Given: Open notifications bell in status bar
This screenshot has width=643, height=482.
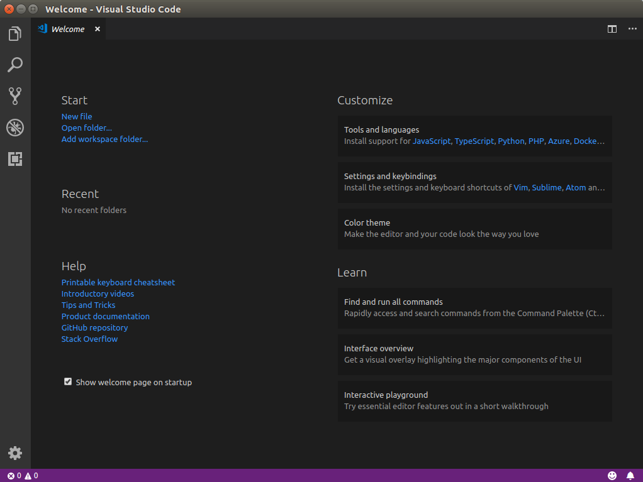Looking at the screenshot, I should coord(630,476).
